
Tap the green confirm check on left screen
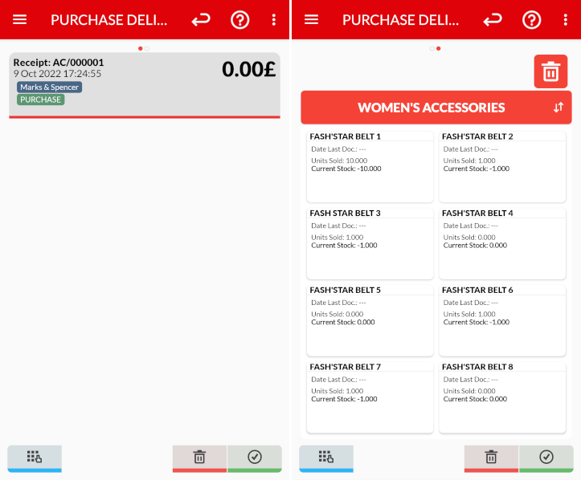[x=255, y=458]
